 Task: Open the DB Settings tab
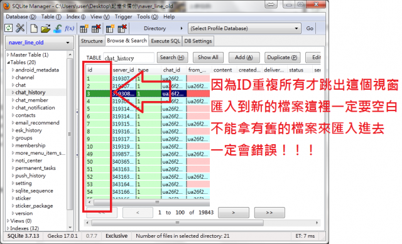198,41
